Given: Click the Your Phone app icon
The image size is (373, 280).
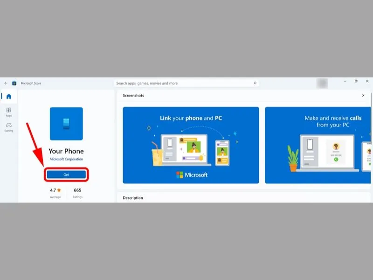Looking at the screenshot, I should click(x=66, y=124).
